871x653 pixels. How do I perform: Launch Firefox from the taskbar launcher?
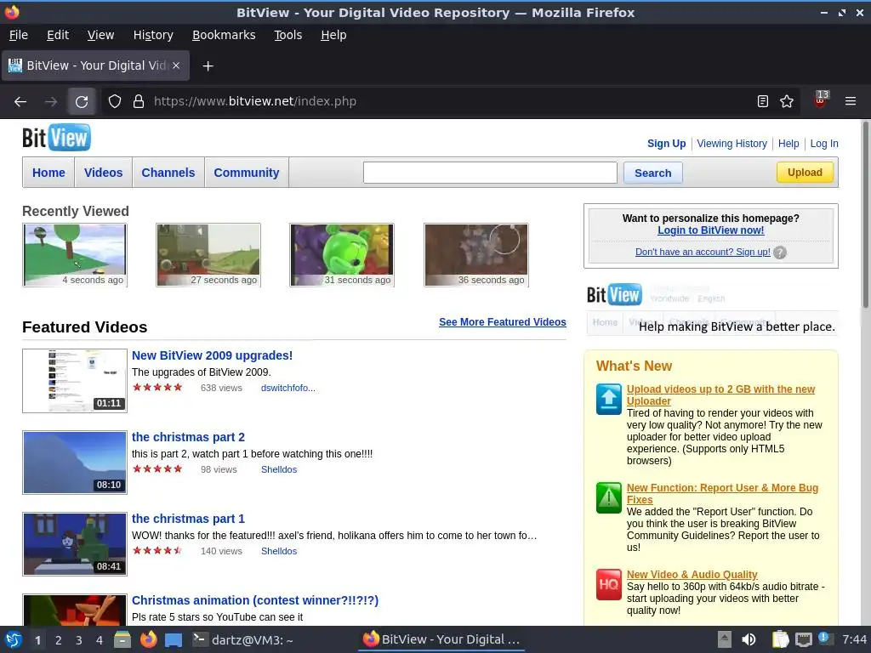click(148, 639)
